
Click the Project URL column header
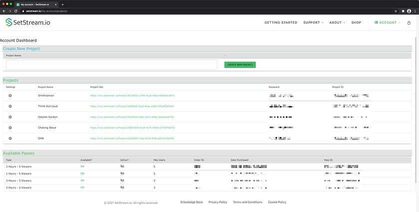[97, 87]
